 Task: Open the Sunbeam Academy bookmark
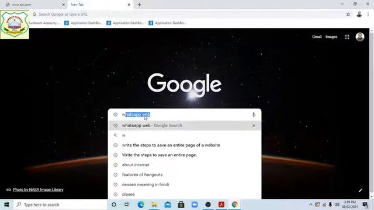tap(44, 23)
